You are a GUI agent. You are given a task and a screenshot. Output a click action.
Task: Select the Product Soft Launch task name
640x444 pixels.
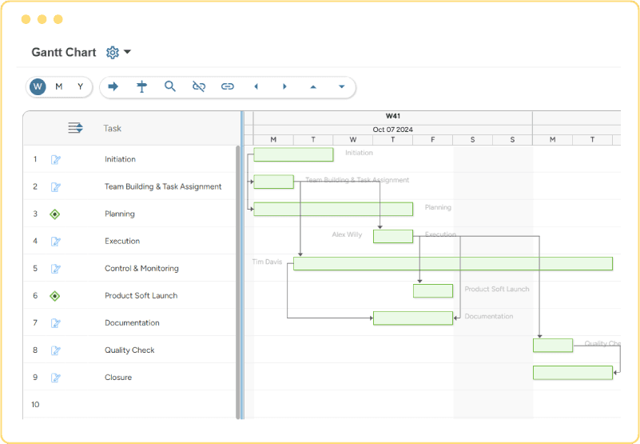(141, 295)
